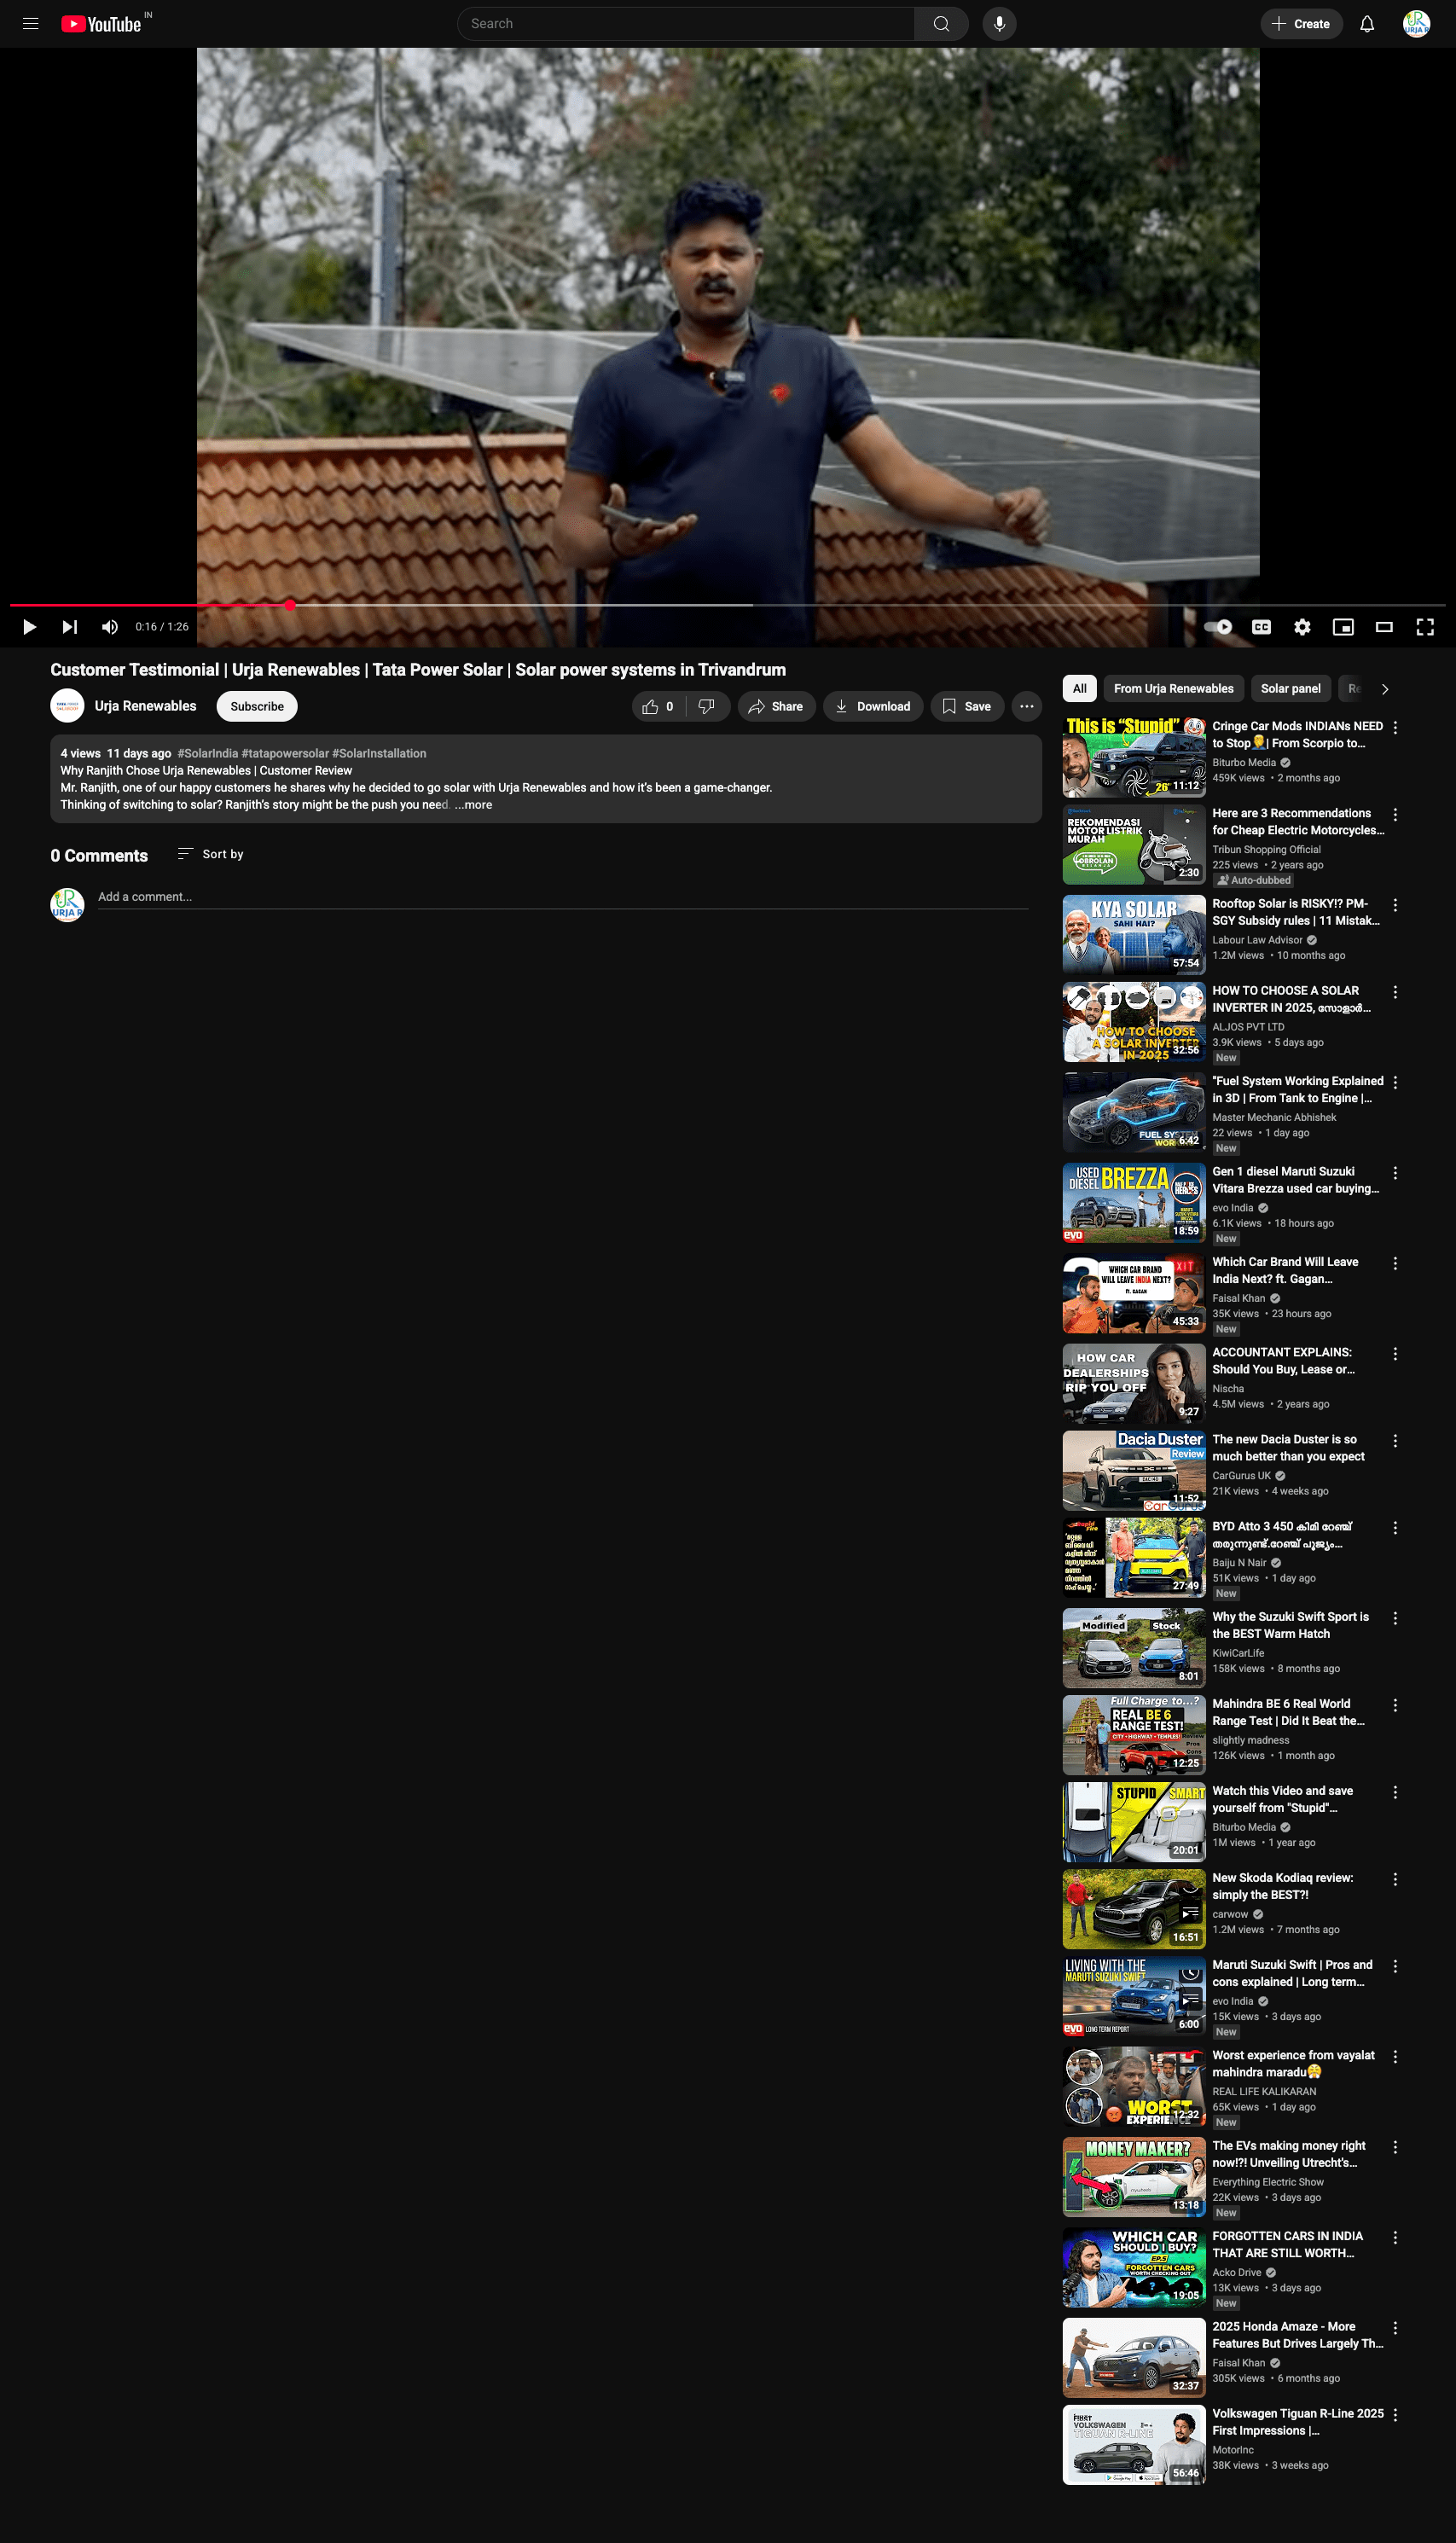Like the video
This screenshot has height=2543, width=1456.
click(658, 706)
